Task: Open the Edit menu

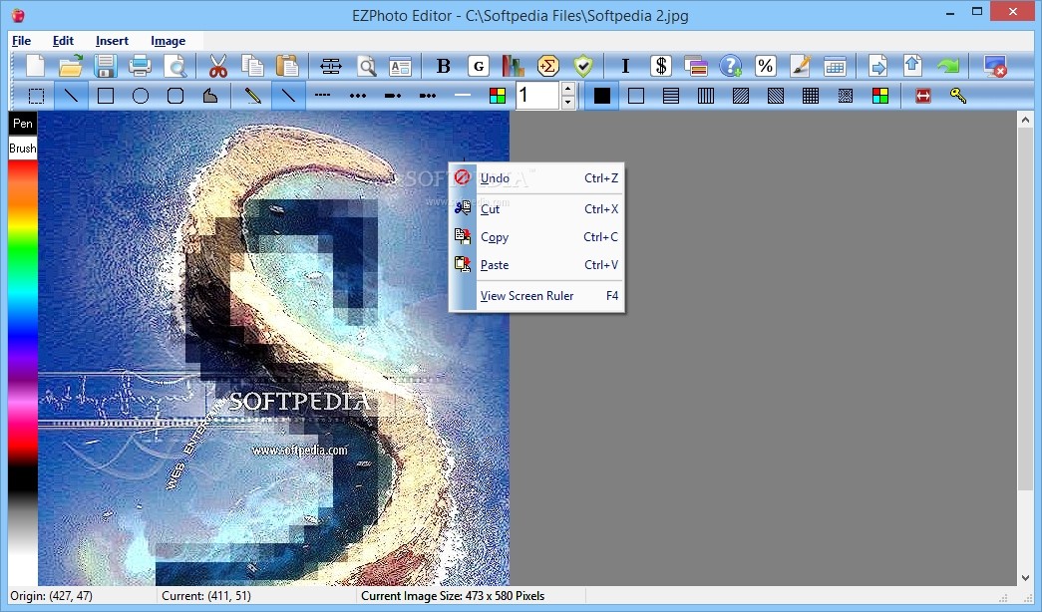Action: 63,41
